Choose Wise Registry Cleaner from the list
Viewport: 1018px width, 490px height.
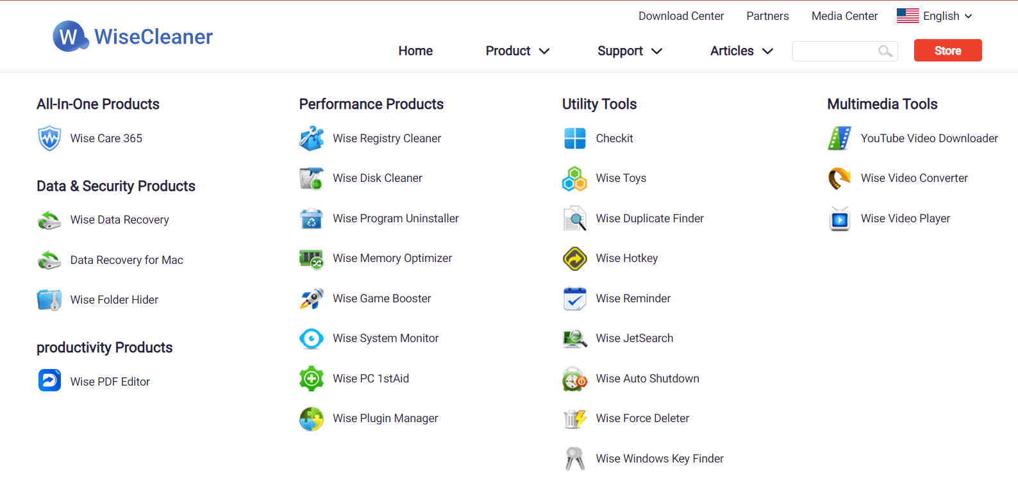pos(387,138)
